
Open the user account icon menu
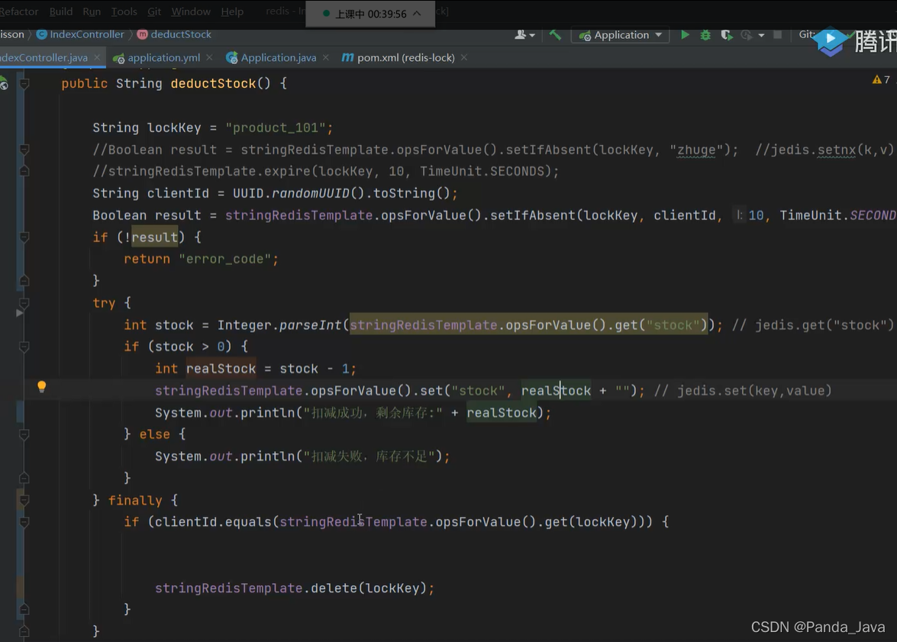(524, 35)
